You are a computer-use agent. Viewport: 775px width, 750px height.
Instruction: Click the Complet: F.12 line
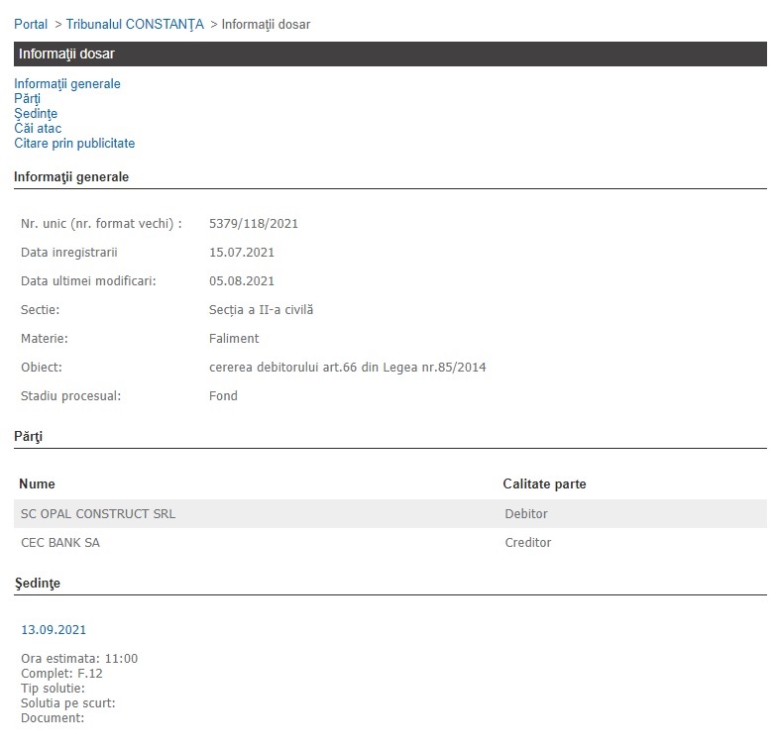pyautogui.click(x=61, y=674)
